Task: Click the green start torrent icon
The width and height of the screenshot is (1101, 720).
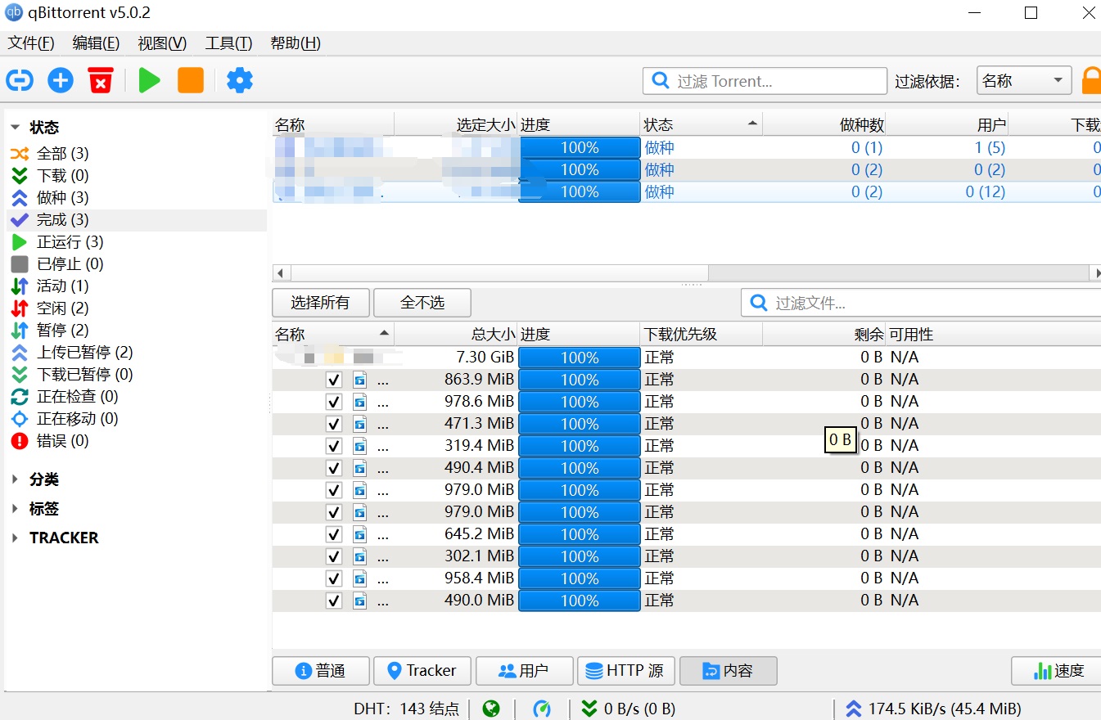Action: 149,80
